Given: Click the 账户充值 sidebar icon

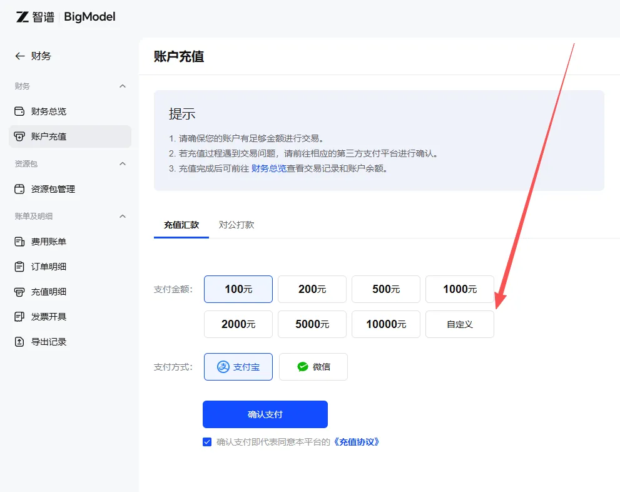Looking at the screenshot, I should (19, 136).
